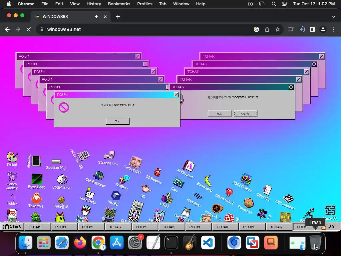Click the いいえ button in TCHAK dialog

[245, 113]
